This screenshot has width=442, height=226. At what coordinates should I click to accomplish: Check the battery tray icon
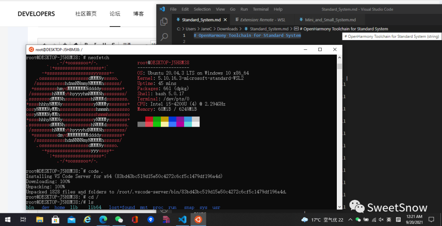click(366, 219)
